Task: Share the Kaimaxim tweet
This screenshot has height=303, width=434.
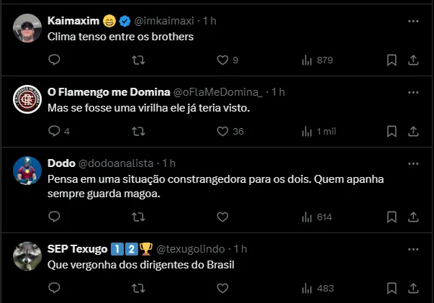Action: (413, 60)
